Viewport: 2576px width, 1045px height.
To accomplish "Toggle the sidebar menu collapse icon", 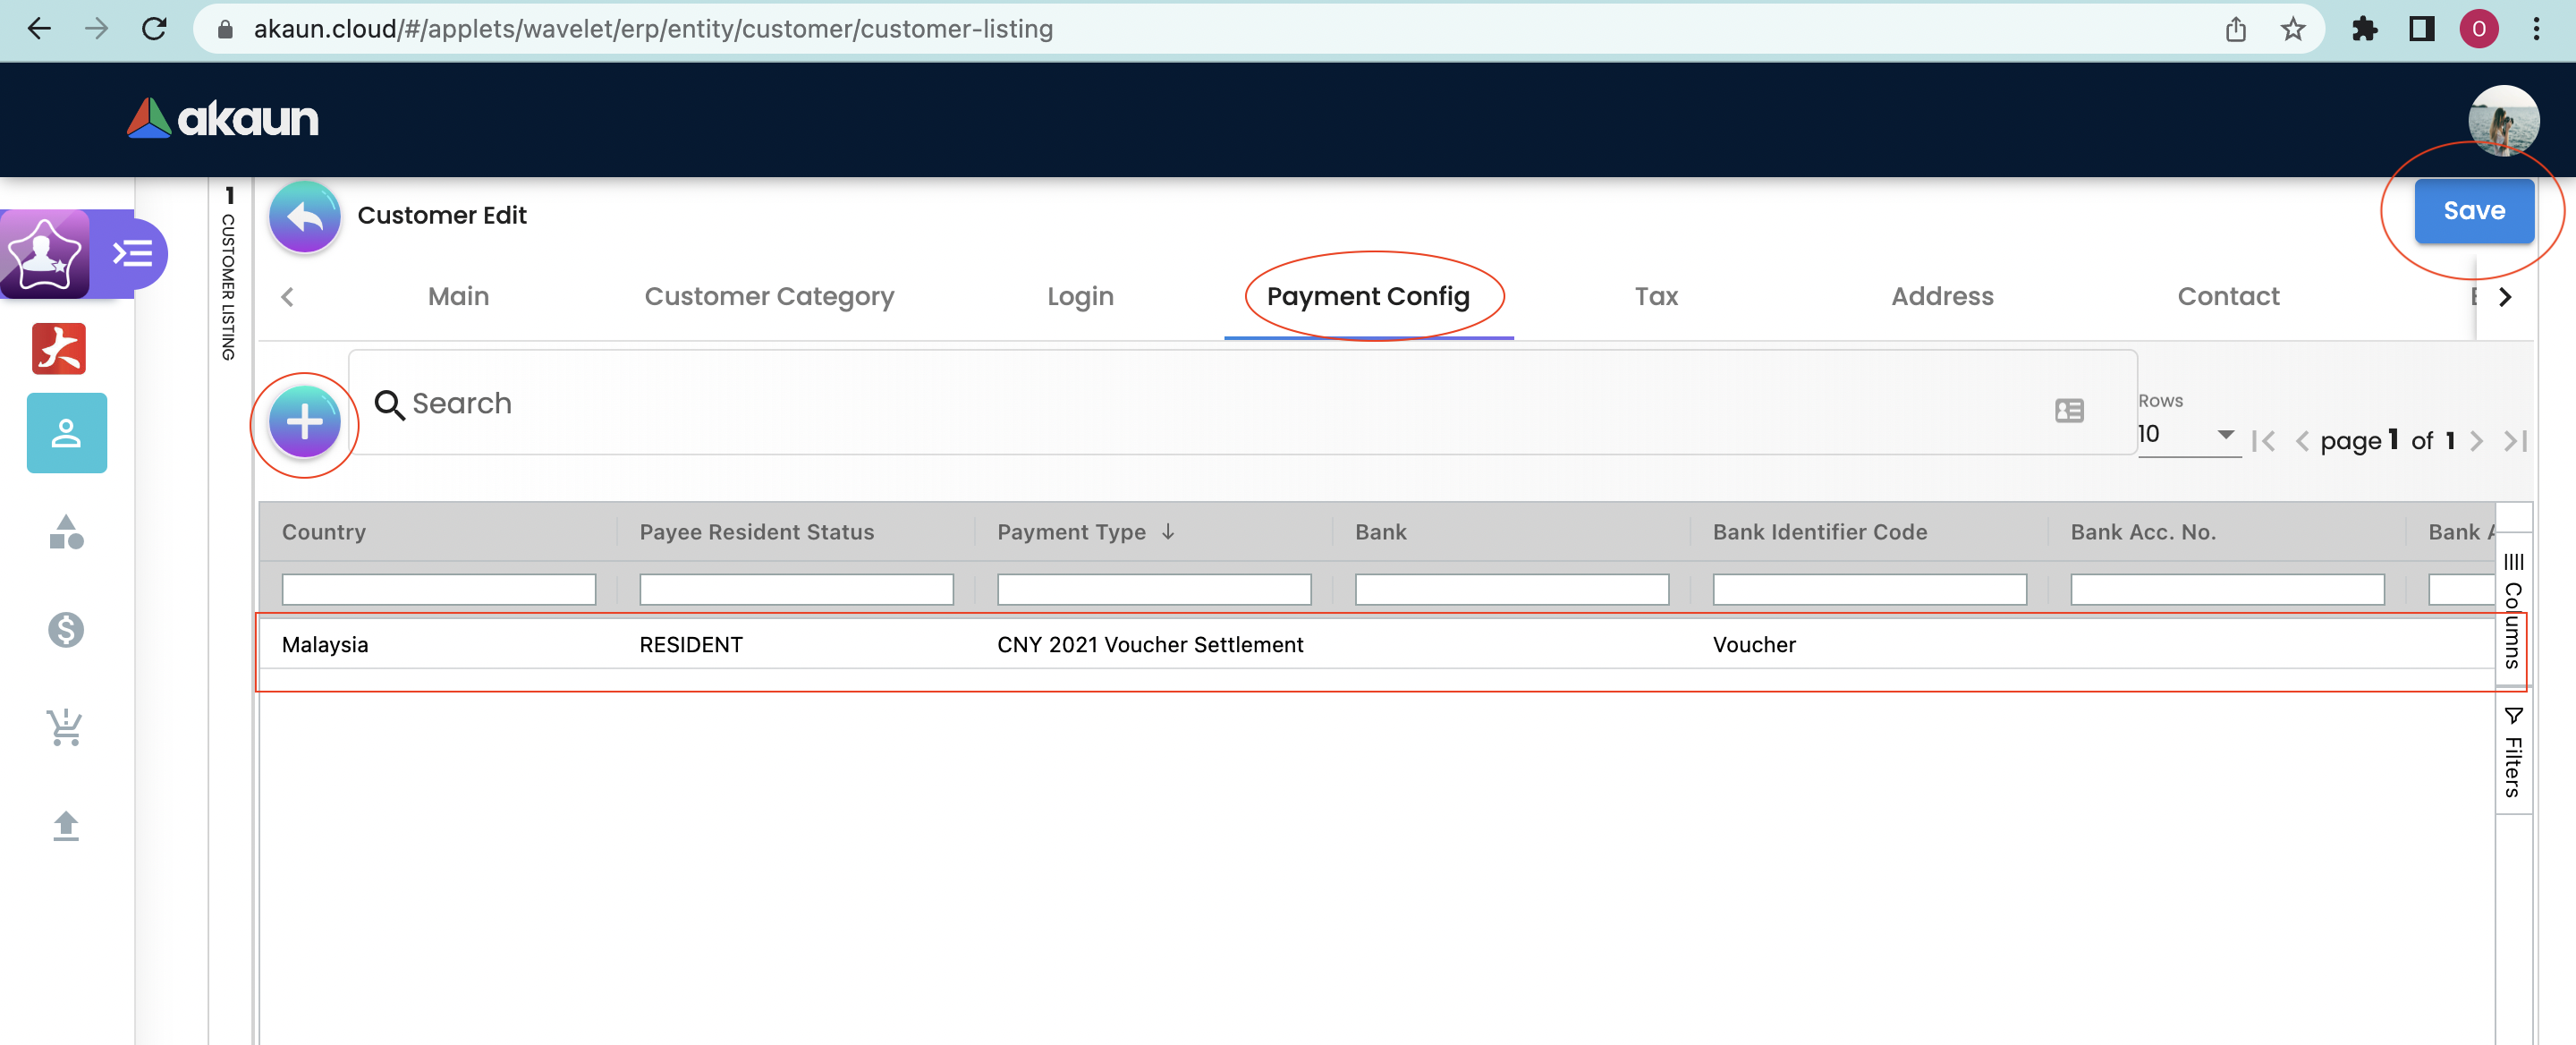I will click(x=132, y=254).
